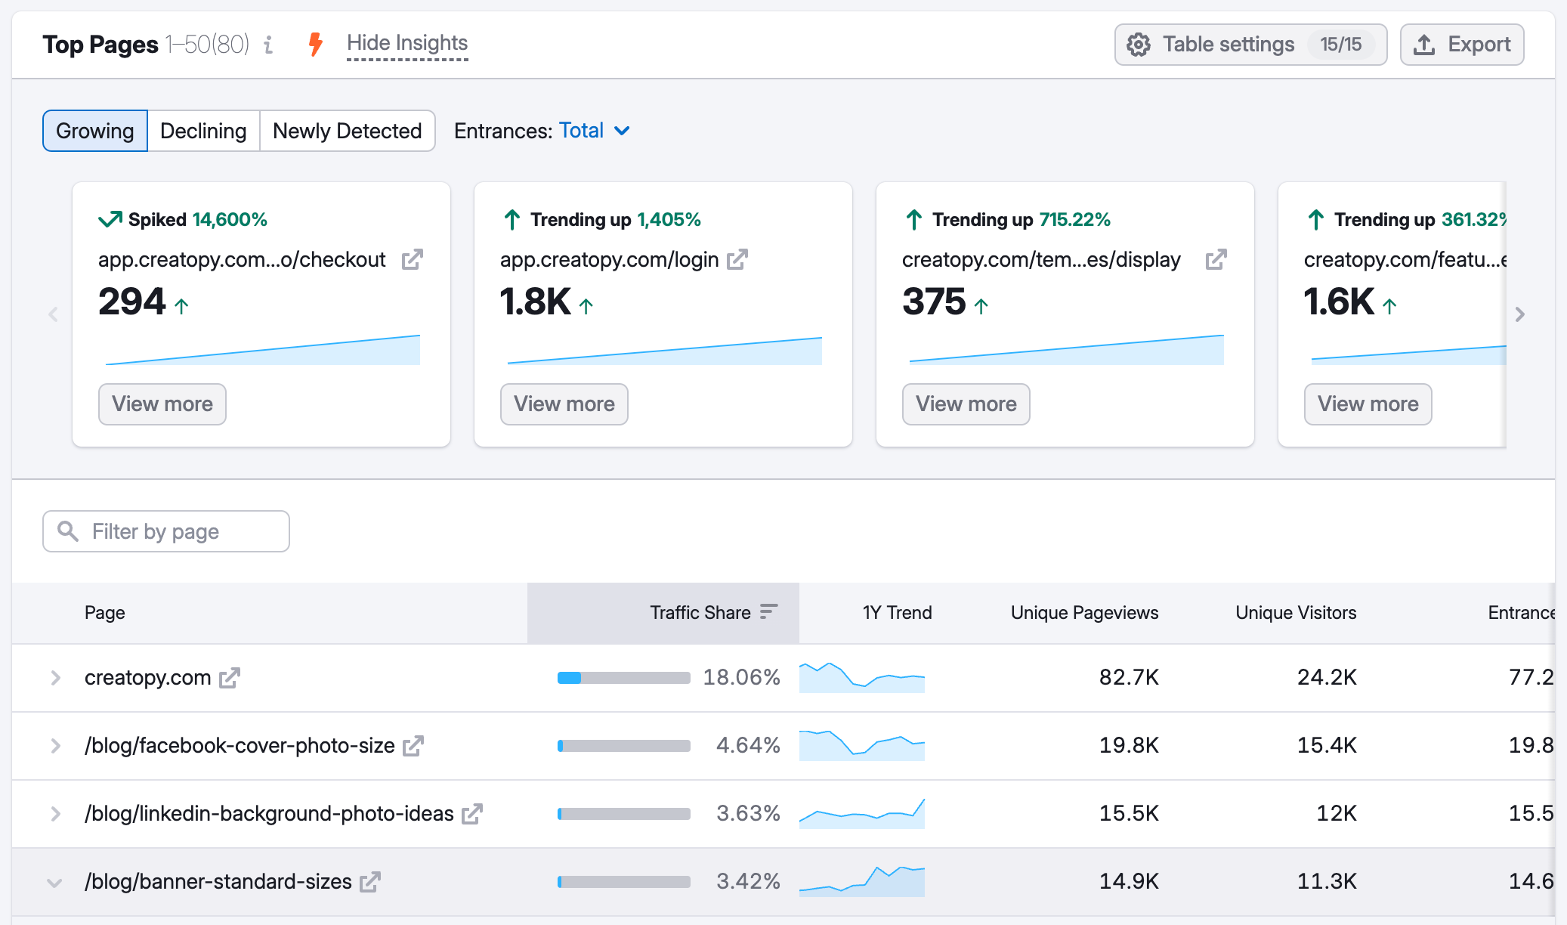Viewport: 1567px width, 925px height.
Task: Click the creatopy.com traffic share bar
Action: 624,678
